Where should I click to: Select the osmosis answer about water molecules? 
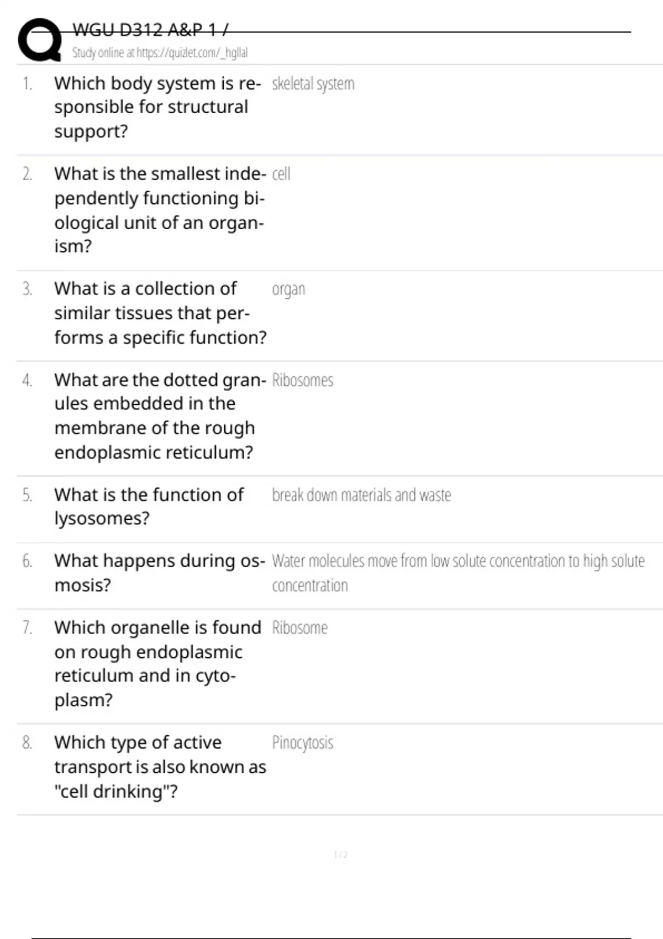pyautogui.click(x=457, y=573)
